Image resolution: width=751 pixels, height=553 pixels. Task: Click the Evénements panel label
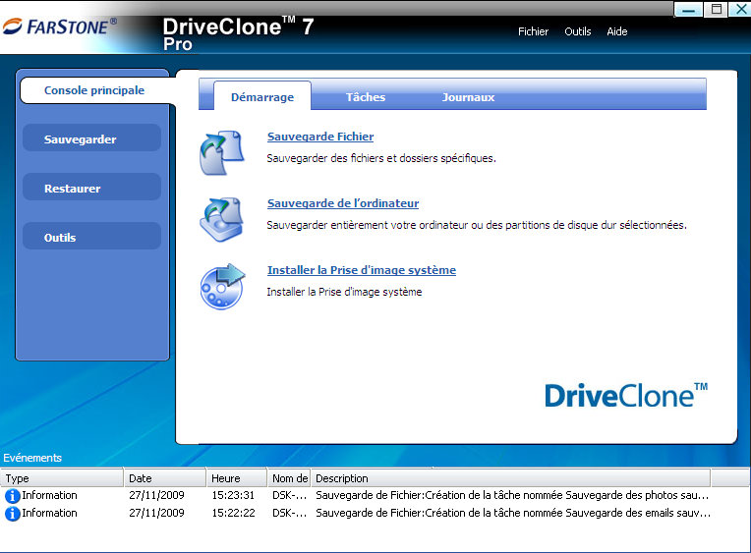[x=32, y=458]
